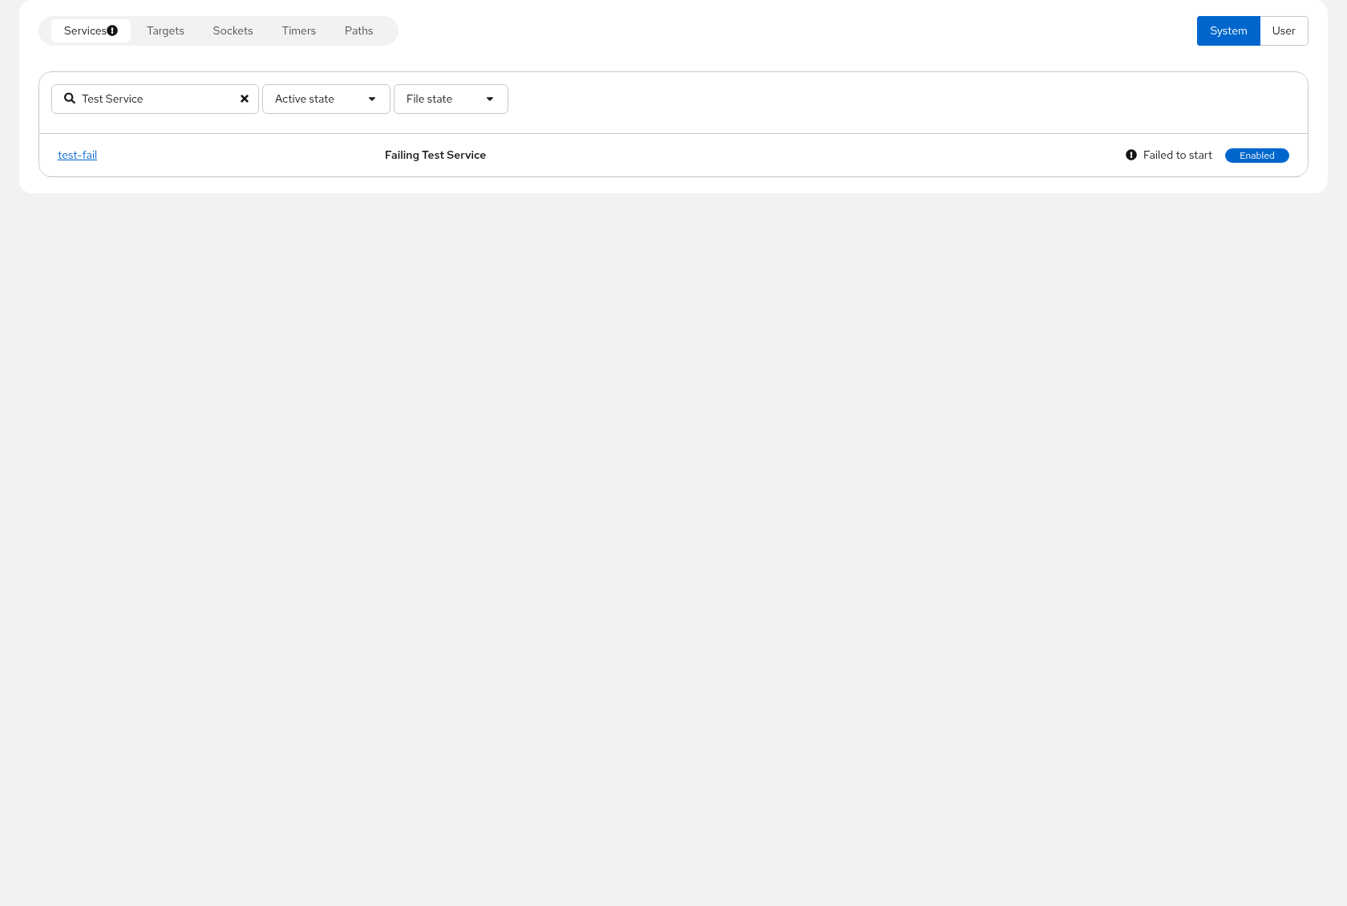The image size is (1347, 906).
Task: Click the Failed to start warning icon
Action: click(1131, 155)
